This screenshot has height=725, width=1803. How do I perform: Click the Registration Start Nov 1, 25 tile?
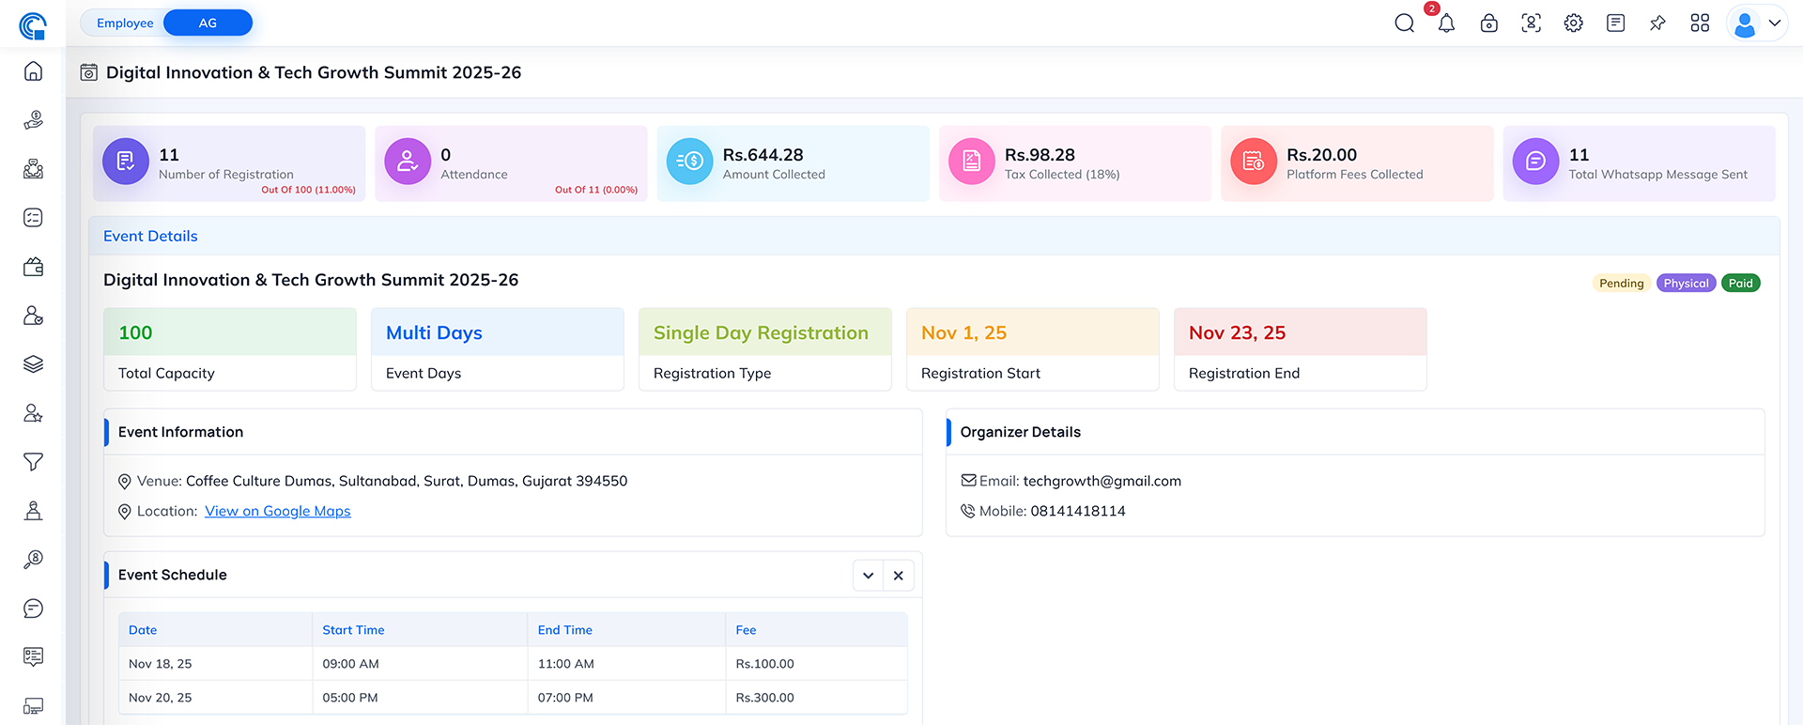(x=1033, y=349)
